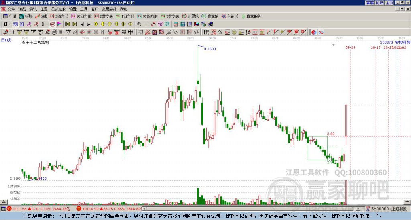Select the Gann fan lines tool

point(148,32)
